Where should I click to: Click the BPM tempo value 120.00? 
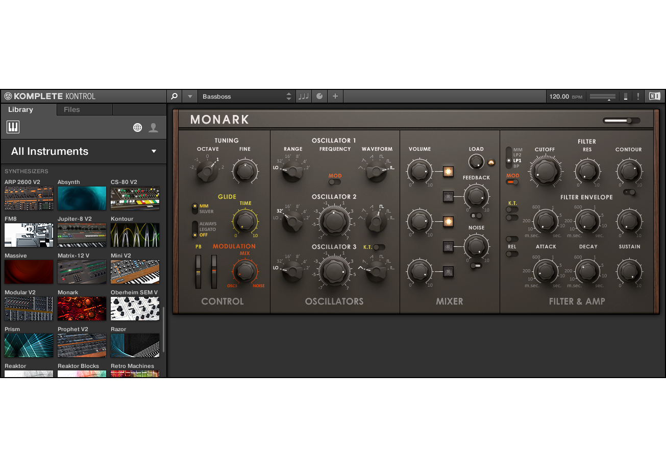tap(559, 96)
